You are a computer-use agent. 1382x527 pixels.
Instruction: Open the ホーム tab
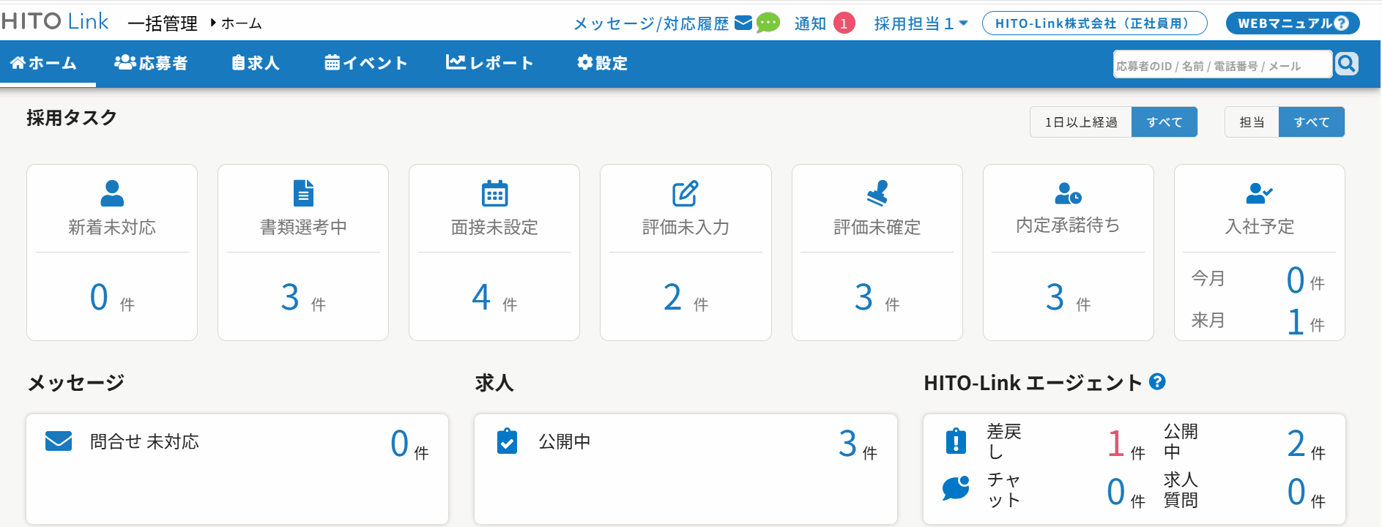[x=44, y=63]
